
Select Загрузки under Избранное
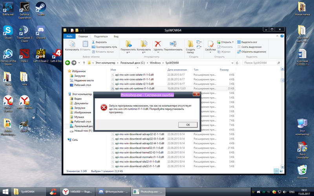click(x=77, y=76)
